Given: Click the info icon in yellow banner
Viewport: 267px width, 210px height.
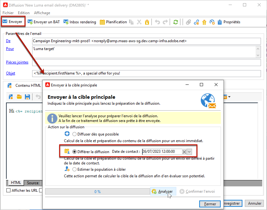Looking at the screenshot, I should tap(52, 119).
